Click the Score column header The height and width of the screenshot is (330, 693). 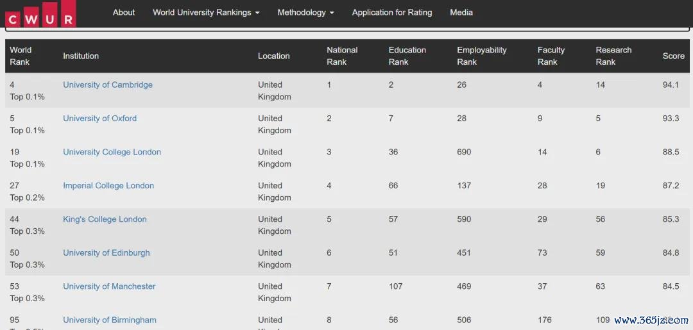click(x=674, y=56)
